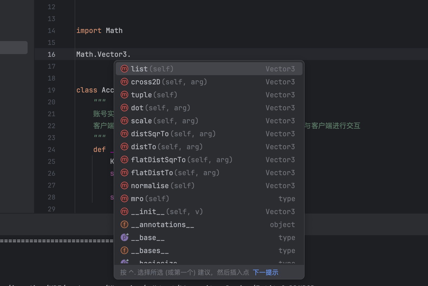
Task: Place cursor after Math.Vector3. on line 16
Action: [x=131, y=54]
